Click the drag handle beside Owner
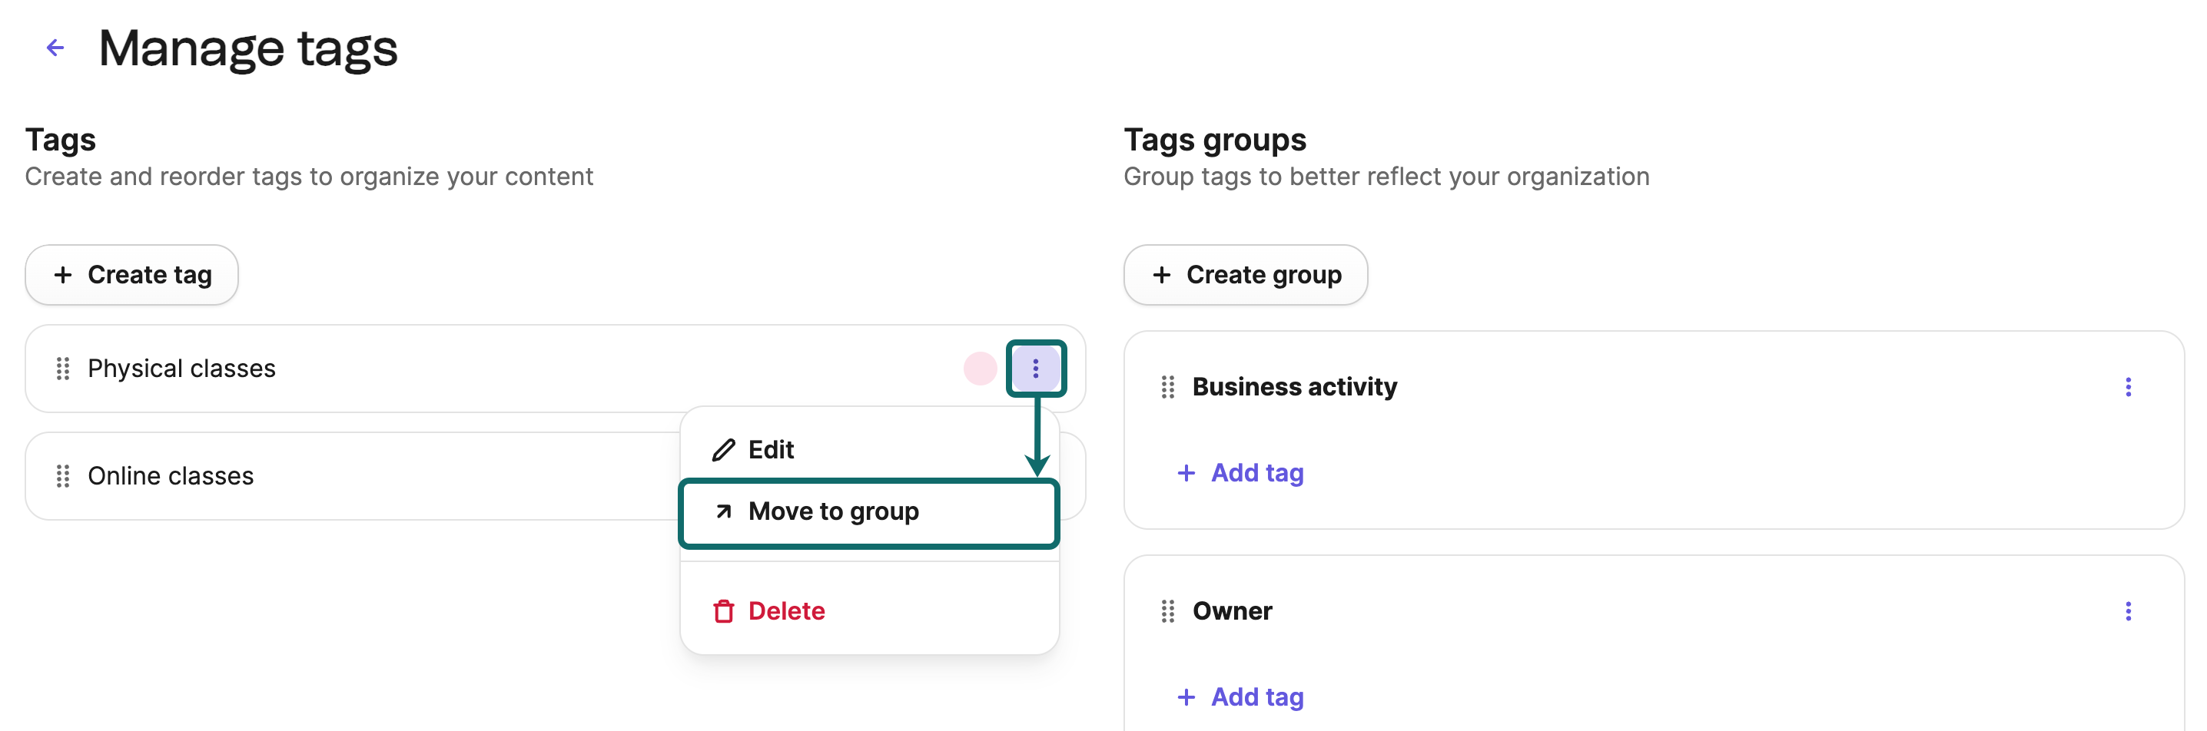This screenshot has width=2207, height=731. pos(1167,611)
